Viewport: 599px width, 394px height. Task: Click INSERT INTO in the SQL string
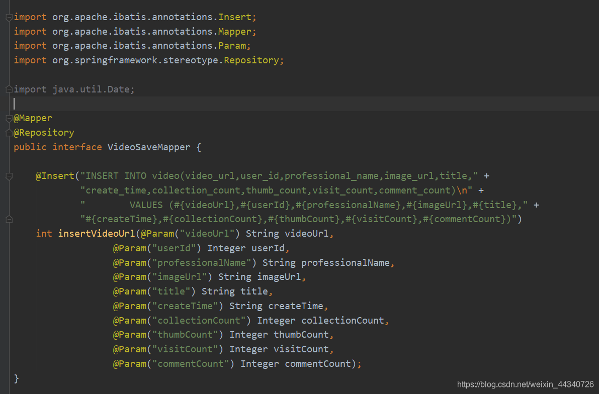(116, 176)
